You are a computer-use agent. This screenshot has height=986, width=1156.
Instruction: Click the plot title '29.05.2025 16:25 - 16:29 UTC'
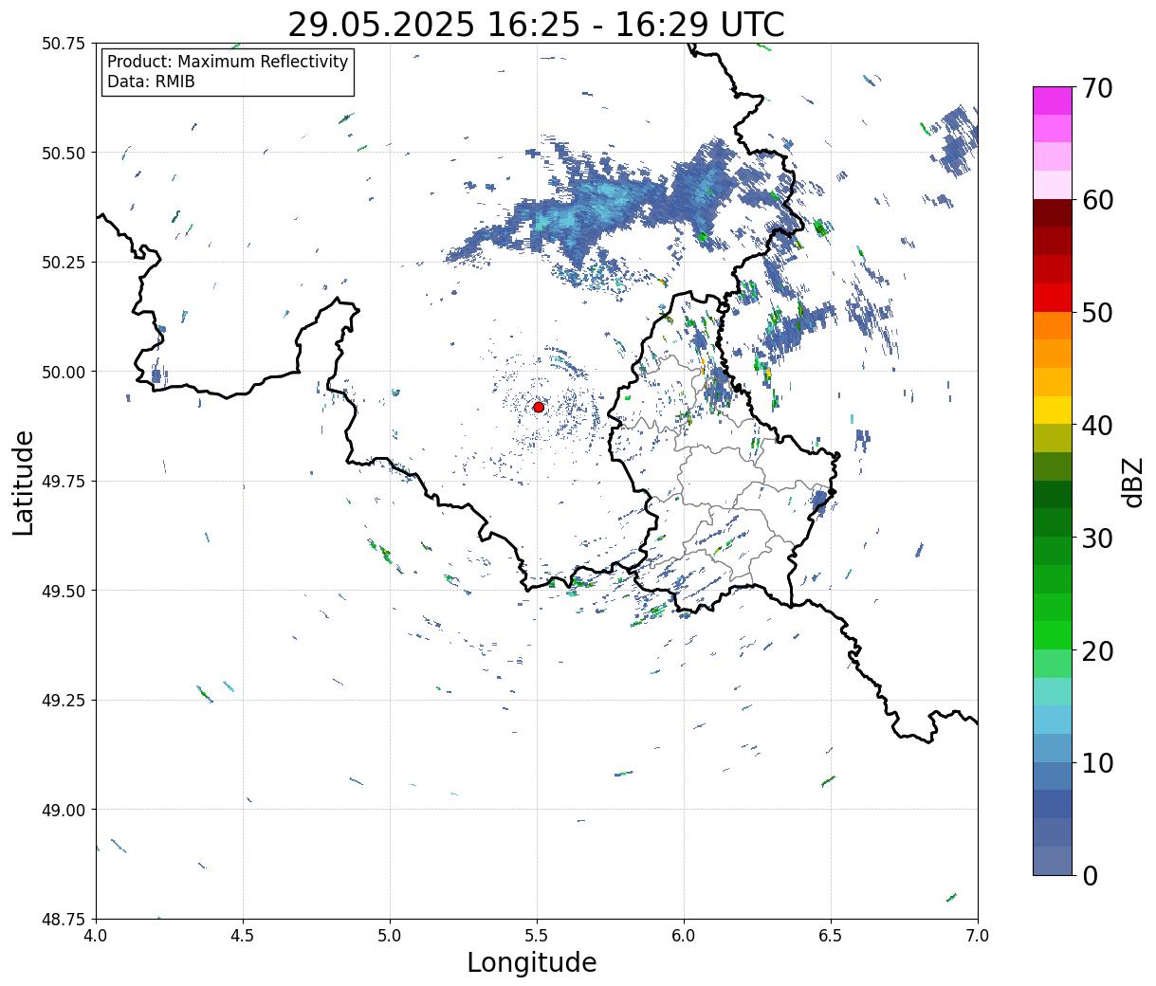pyautogui.click(x=536, y=25)
